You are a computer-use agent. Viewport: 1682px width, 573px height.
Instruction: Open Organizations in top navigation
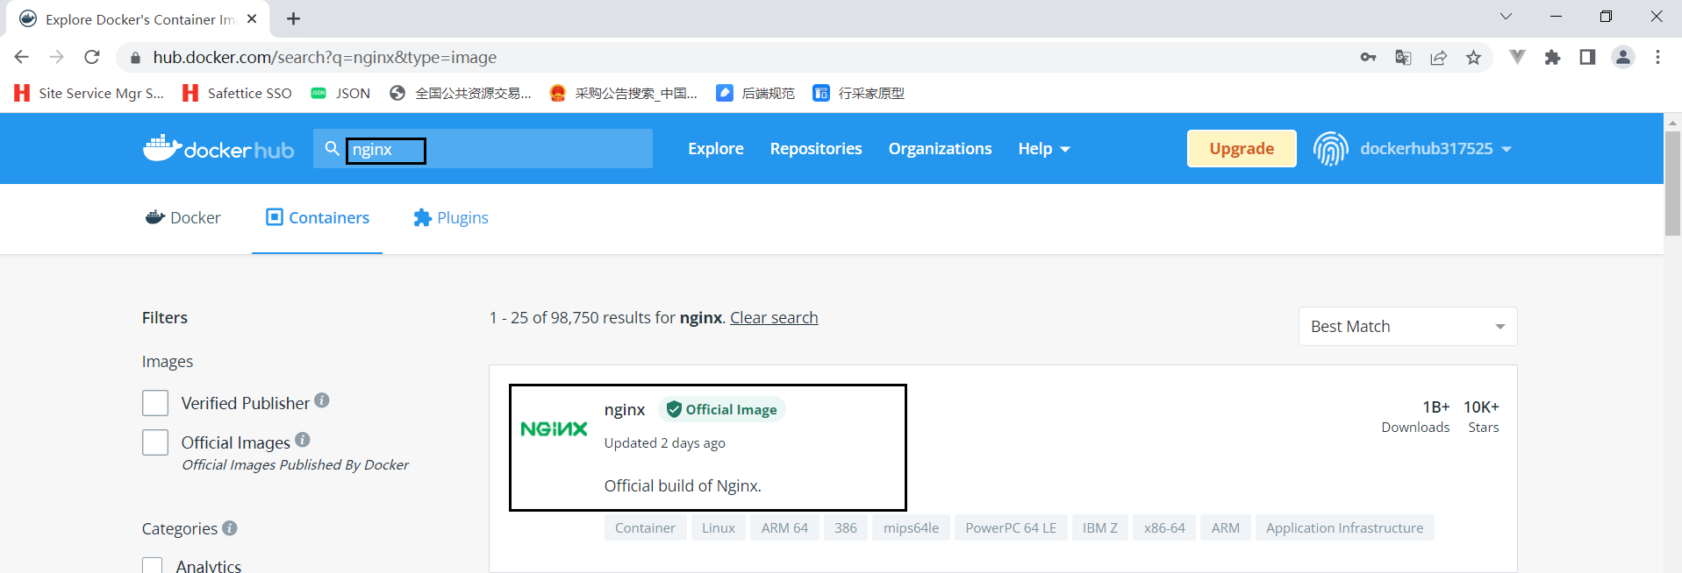click(x=940, y=149)
